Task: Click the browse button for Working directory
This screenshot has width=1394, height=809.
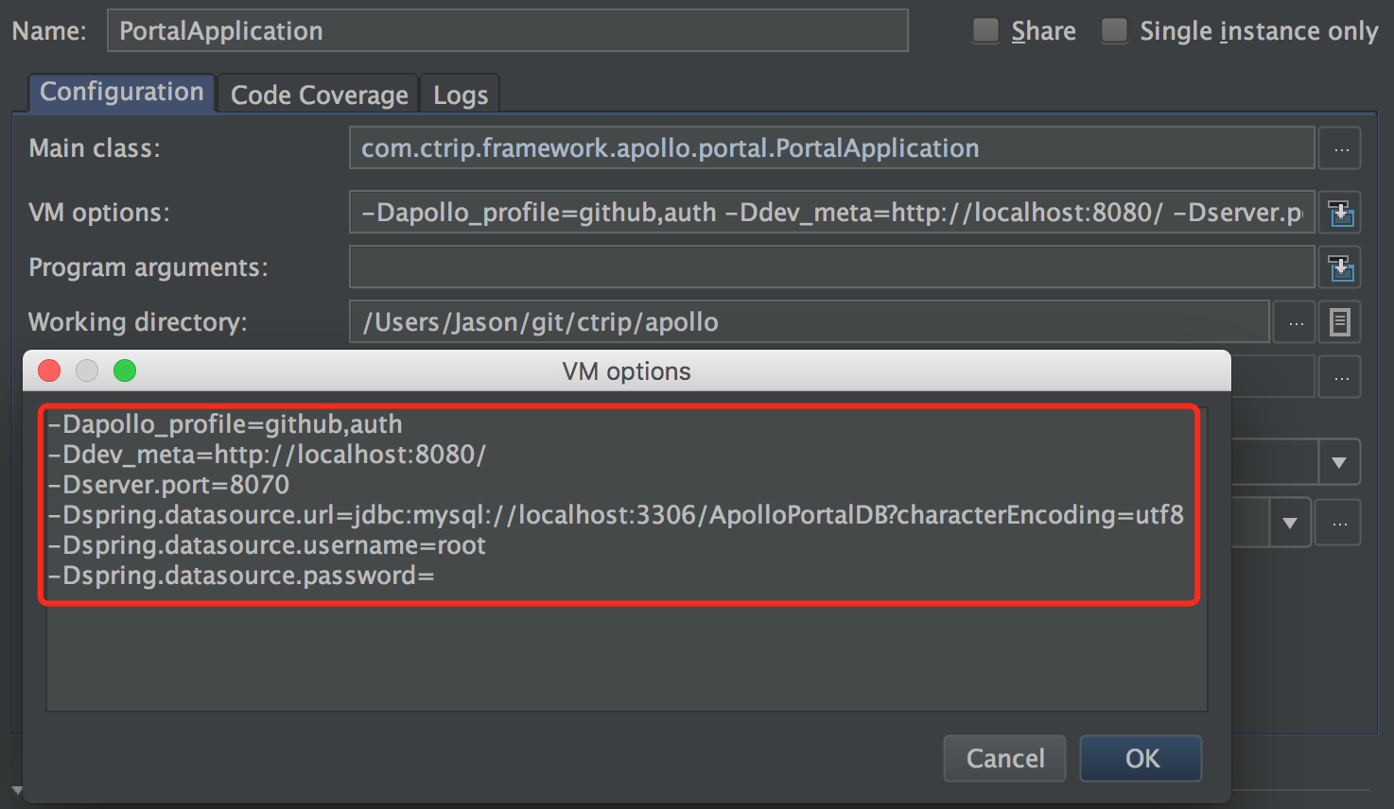Action: click(1294, 321)
